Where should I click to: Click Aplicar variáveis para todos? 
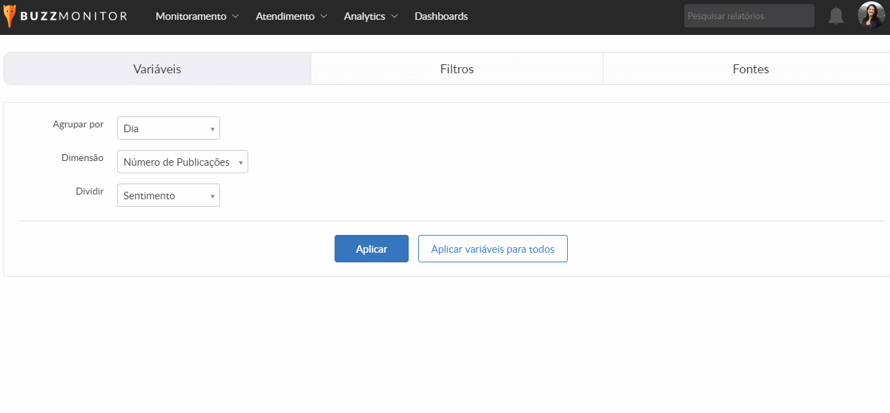492,249
